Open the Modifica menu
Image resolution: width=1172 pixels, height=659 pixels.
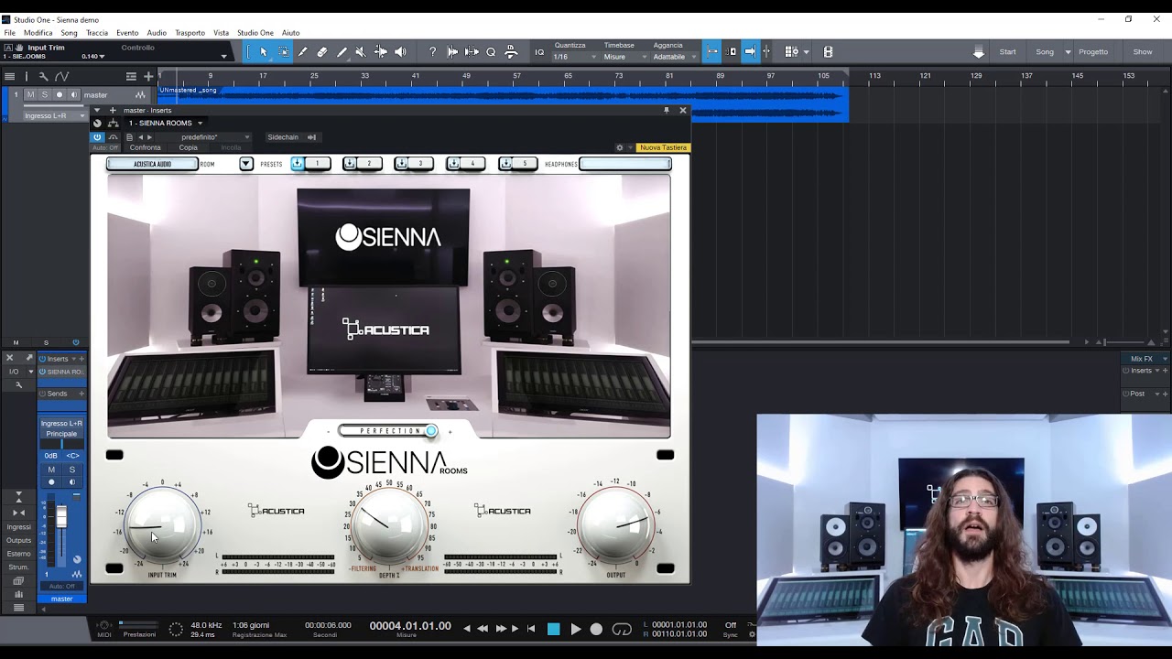click(38, 33)
